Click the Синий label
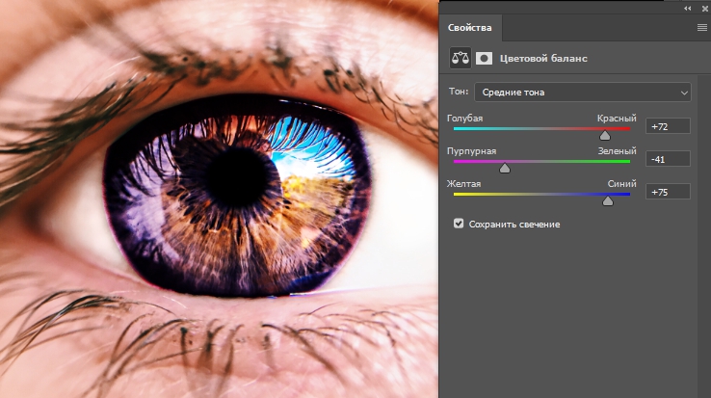 click(622, 184)
